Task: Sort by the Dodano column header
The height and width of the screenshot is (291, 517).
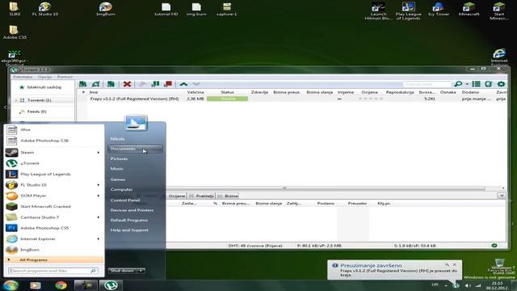Action: pos(470,92)
